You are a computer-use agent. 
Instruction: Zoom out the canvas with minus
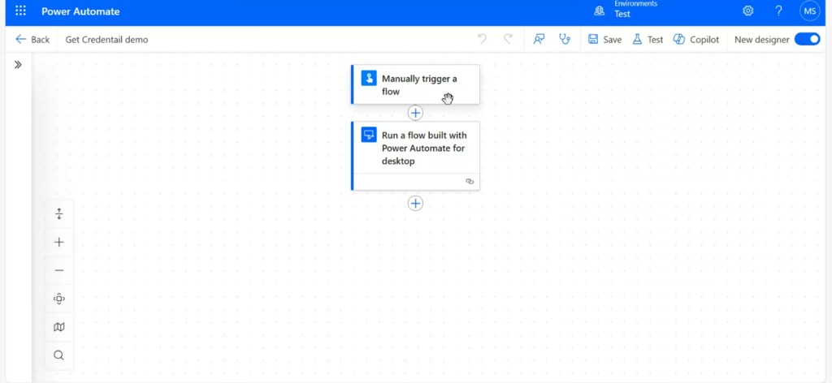tap(58, 270)
